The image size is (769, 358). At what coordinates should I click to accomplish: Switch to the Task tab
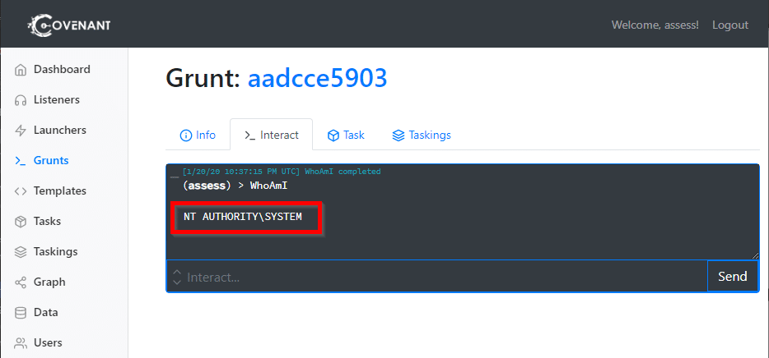[346, 135]
